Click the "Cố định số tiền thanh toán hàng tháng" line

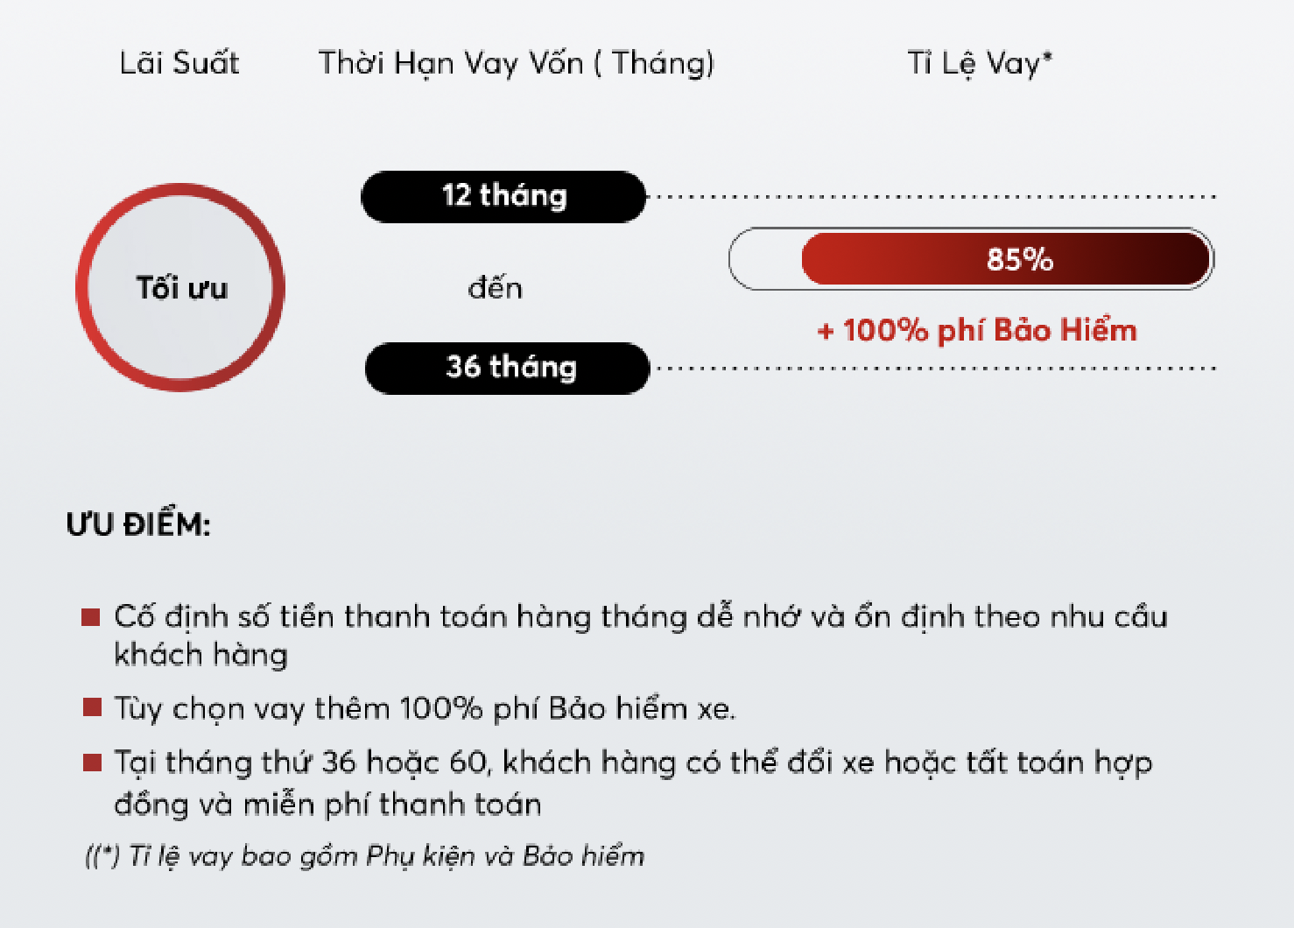[x=639, y=617]
